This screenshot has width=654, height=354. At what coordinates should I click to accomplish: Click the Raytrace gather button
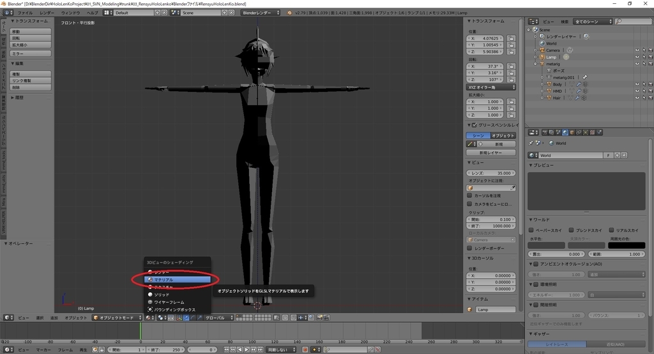click(557, 344)
